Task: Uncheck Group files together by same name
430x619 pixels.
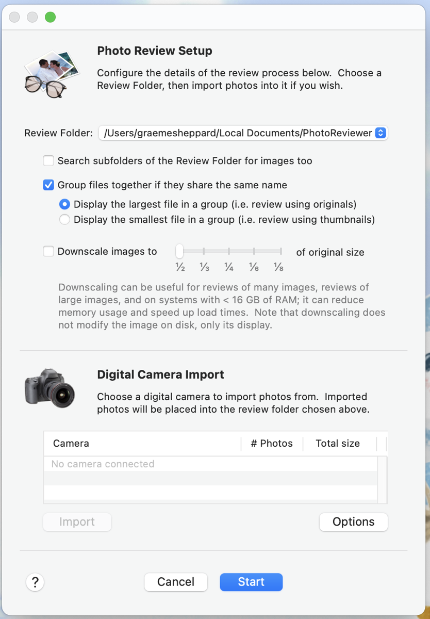Action: (48, 185)
